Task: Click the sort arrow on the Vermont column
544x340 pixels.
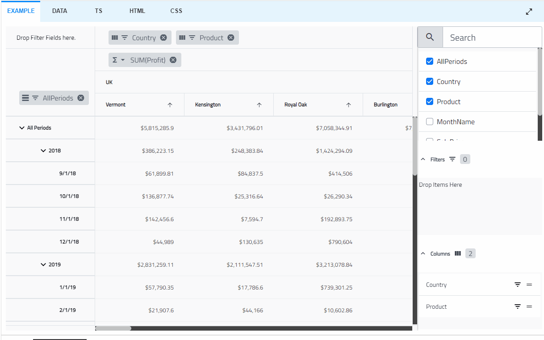Action: (x=170, y=105)
